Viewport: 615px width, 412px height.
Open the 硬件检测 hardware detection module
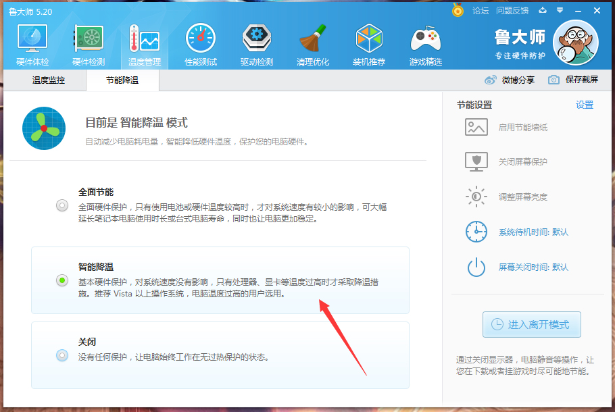tap(89, 45)
